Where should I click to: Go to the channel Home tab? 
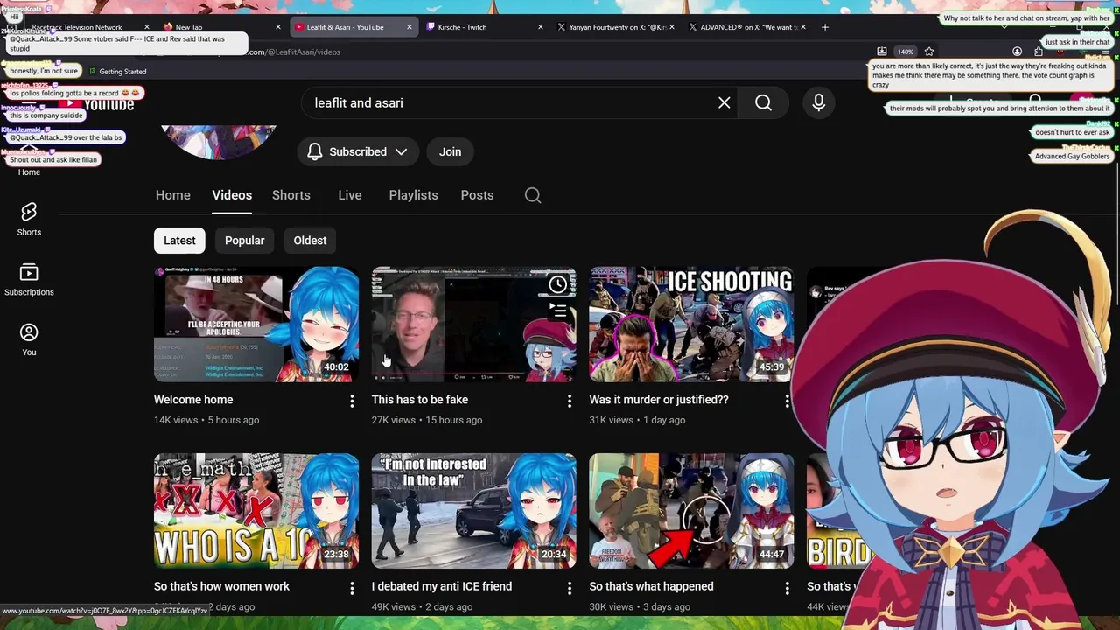pyautogui.click(x=173, y=195)
